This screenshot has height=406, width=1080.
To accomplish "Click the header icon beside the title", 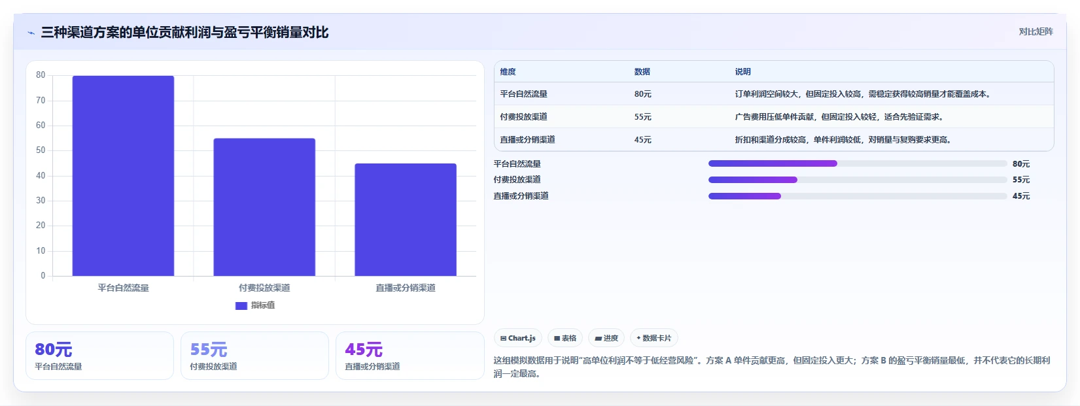I will coord(31,33).
